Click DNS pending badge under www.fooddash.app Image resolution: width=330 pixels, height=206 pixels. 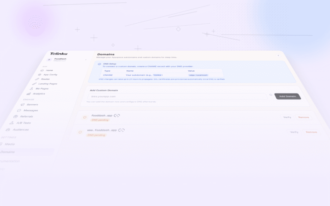96,135
